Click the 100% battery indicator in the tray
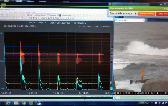The height and width of the screenshot is (106, 168). click(x=142, y=103)
